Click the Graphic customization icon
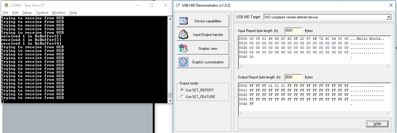The height and width of the screenshot is (133, 397). click(183, 62)
